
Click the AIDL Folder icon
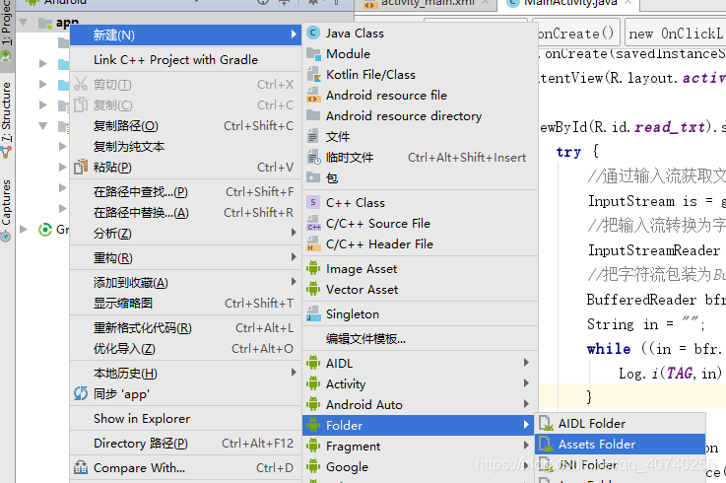point(547,423)
